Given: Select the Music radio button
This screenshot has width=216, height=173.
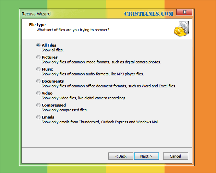Looking at the screenshot, I should click(x=38, y=69).
